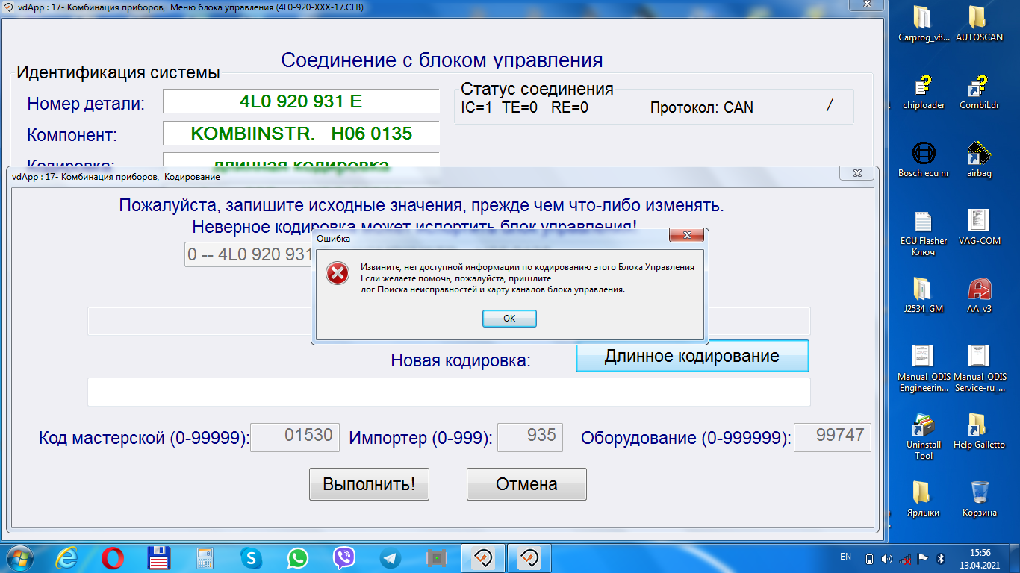Click the Отмена button
Screen dimensions: 1020x573
coord(526,484)
